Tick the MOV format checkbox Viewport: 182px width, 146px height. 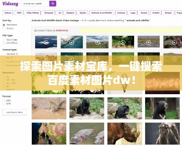(4, 104)
